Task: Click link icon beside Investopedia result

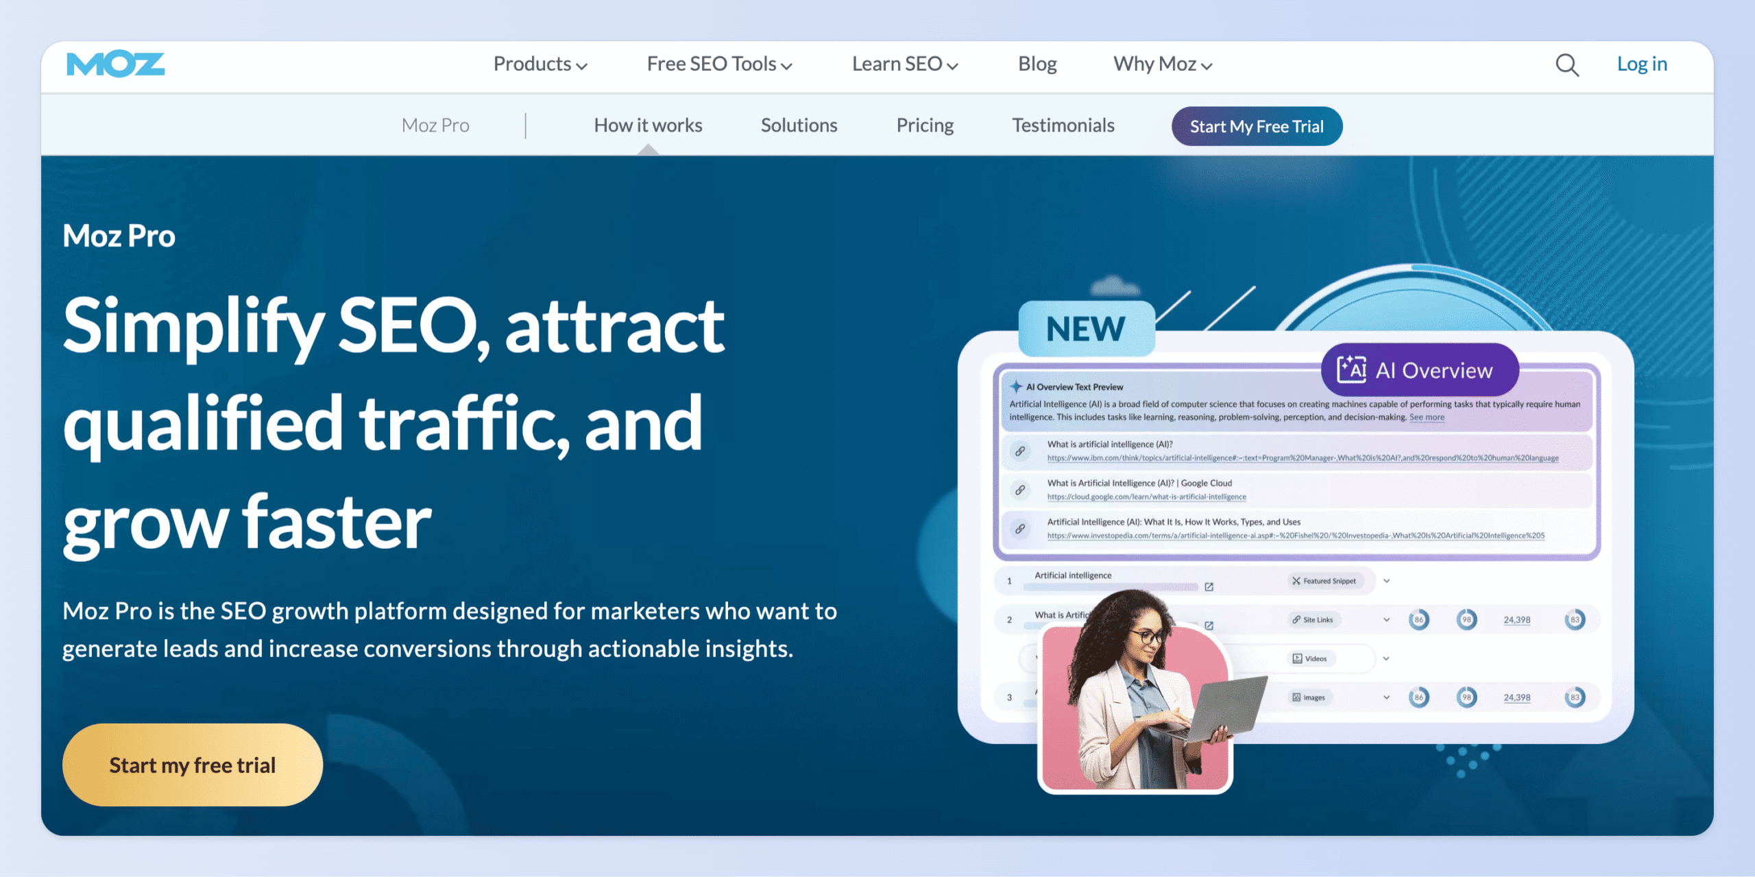Action: point(1020,529)
